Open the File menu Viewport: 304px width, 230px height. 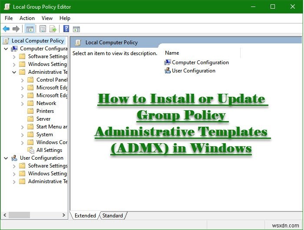9,18
